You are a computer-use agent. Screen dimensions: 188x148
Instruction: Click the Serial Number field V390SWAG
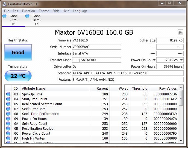[97, 47]
